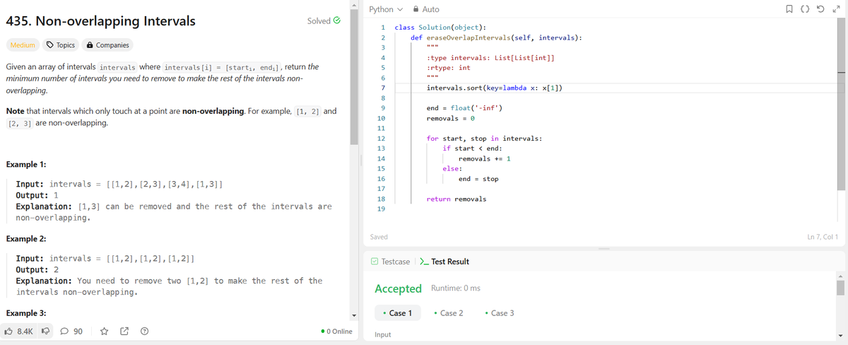Switch to the Test Result tab
Image resolution: width=848 pixels, height=345 pixels.
coord(444,262)
